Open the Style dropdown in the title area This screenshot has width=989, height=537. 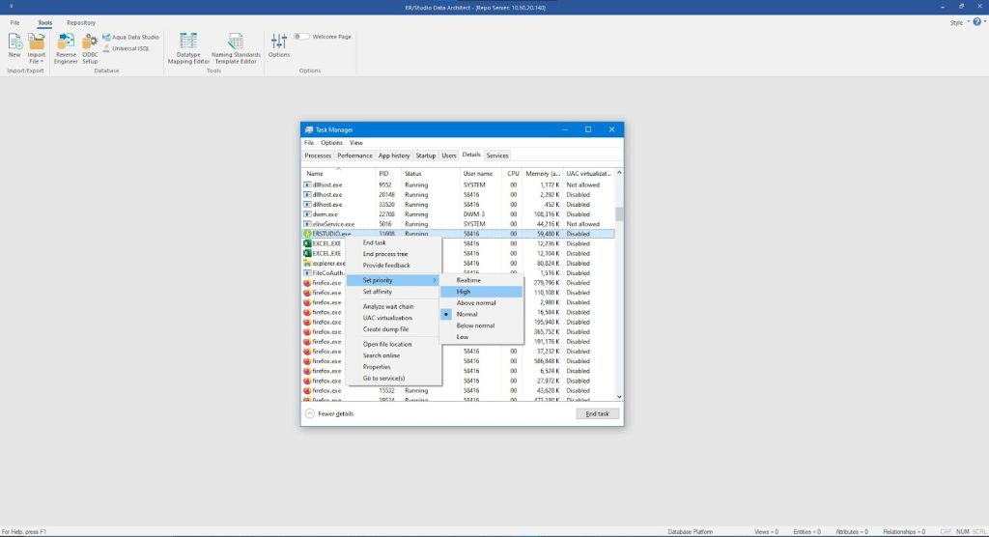coord(959,23)
